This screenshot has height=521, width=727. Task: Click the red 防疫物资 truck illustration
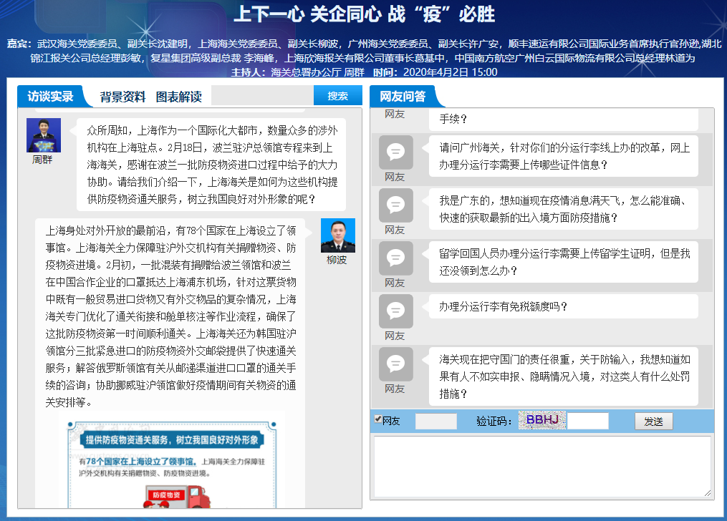coord(177,497)
